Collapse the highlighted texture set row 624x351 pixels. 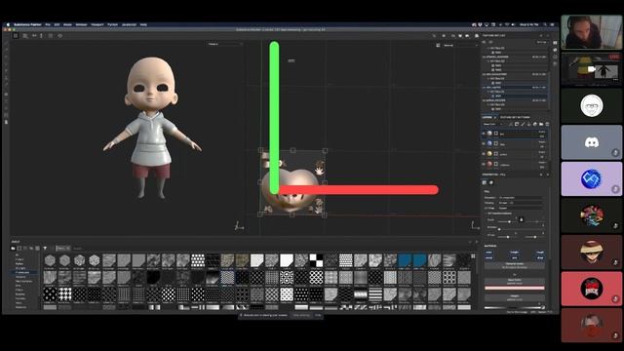(x=484, y=87)
